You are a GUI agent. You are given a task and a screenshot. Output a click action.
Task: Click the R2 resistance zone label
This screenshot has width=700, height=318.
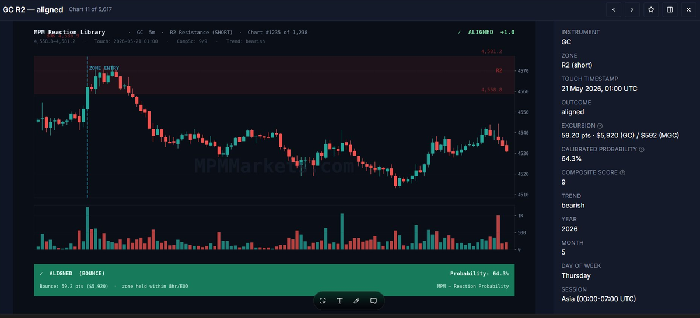[499, 70]
